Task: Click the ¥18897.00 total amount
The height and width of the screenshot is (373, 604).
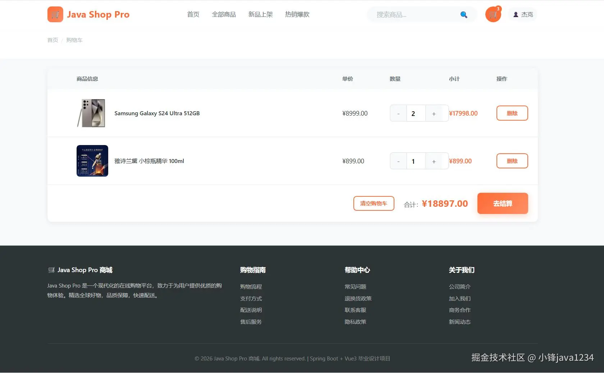Action: coord(445,204)
